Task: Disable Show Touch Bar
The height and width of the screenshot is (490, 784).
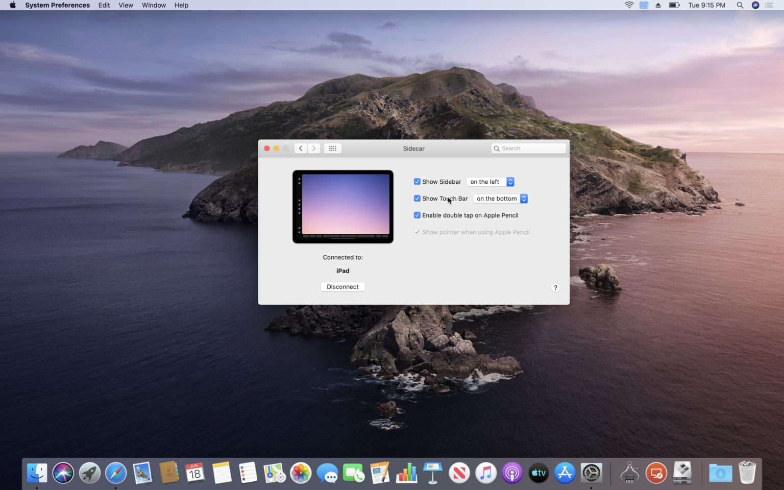Action: pos(417,198)
